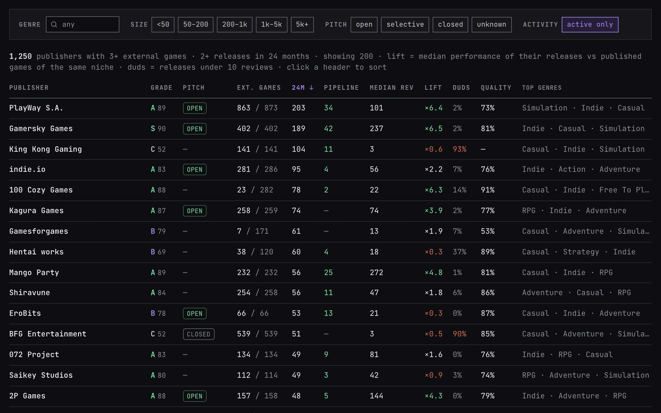Open the Shiravune publisher row

[330, 293]
